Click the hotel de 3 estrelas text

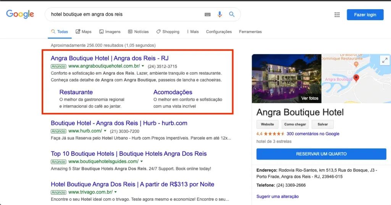pyautogui.click(x=274, y=142)
